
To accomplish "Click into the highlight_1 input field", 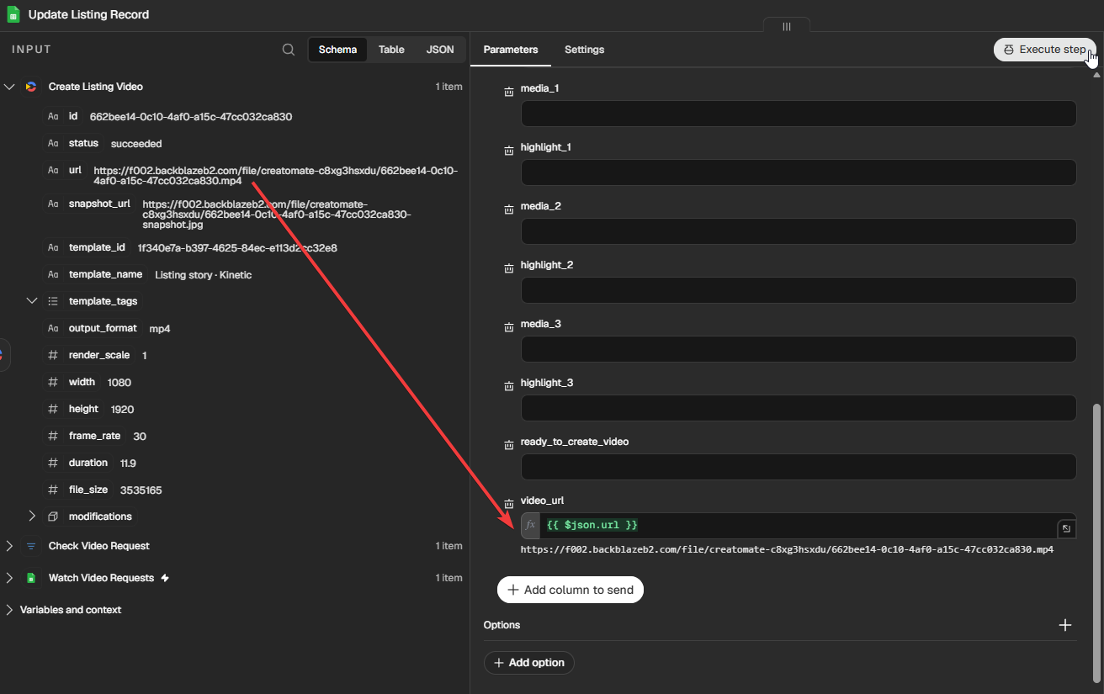I will [x=799, y=172].
